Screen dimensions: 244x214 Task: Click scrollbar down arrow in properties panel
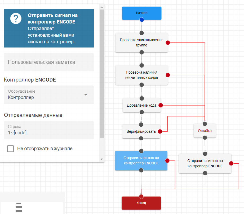[102, 159]
